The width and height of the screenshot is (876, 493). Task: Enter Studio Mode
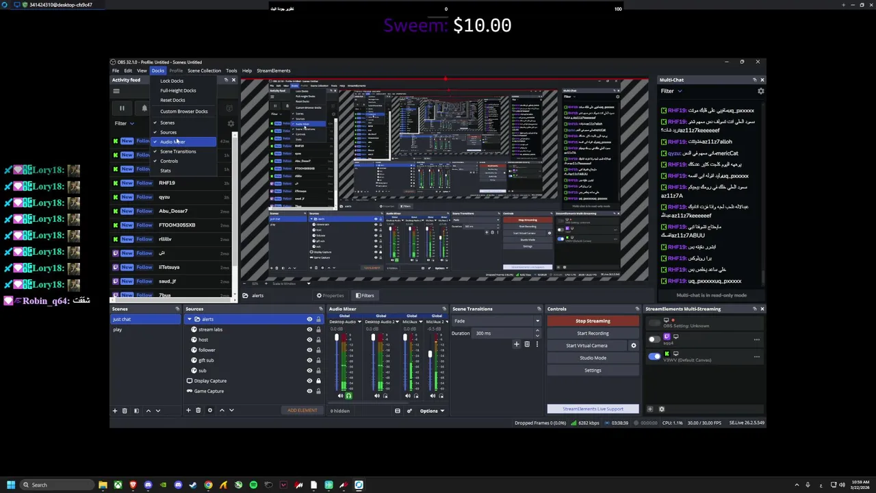point(593,358)
